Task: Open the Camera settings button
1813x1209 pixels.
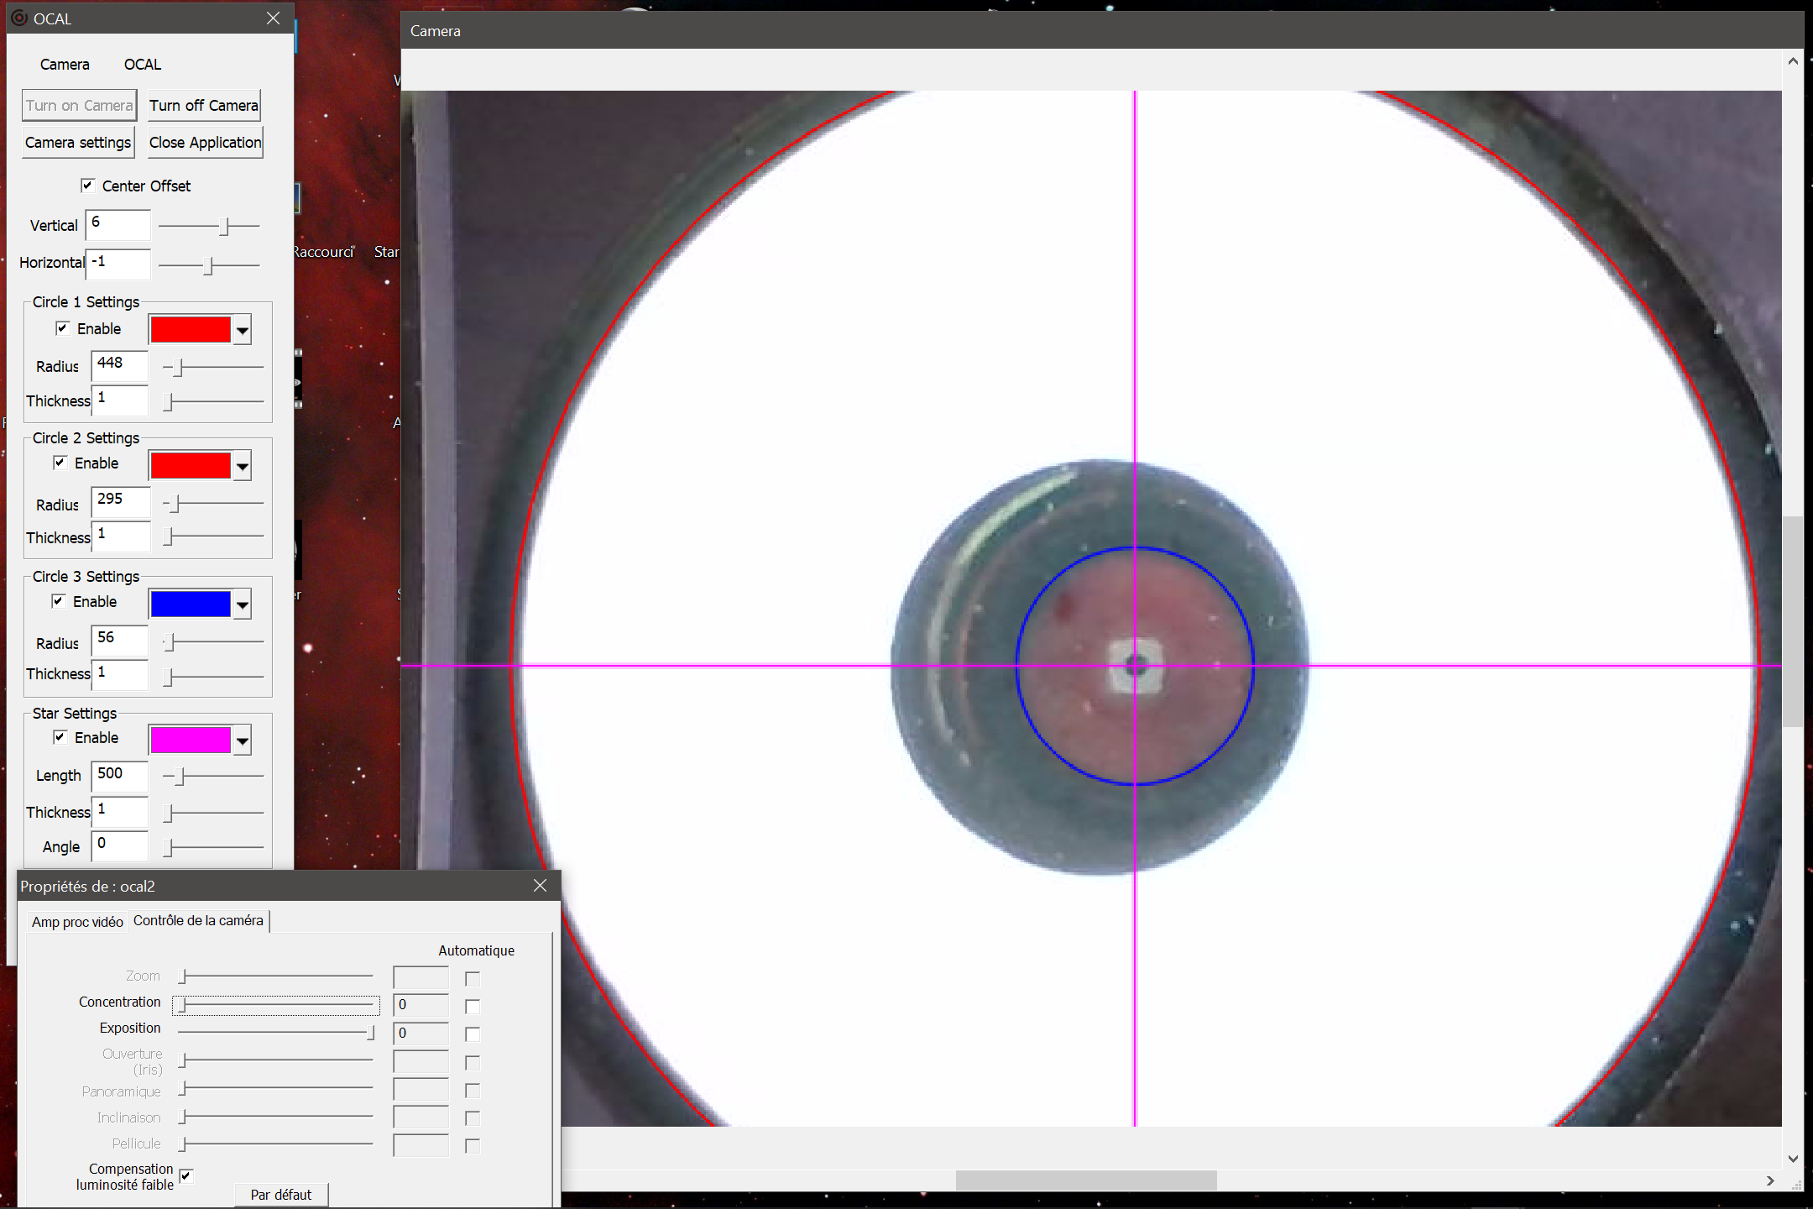Action: 78,143
